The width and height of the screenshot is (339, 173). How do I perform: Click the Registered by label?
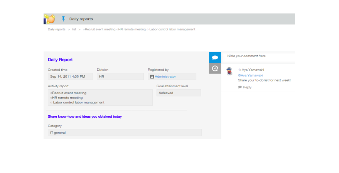pyautogui.click(x=158, y=70)
